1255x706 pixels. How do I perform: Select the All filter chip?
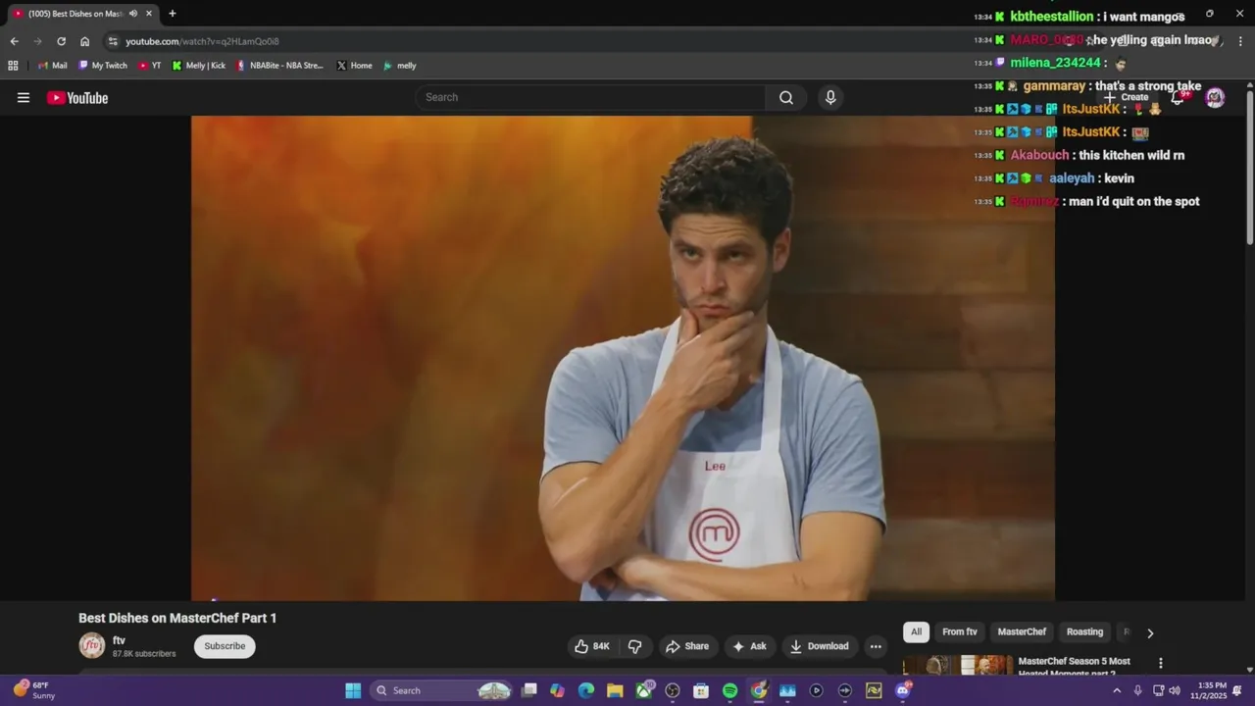coord(916,632)
